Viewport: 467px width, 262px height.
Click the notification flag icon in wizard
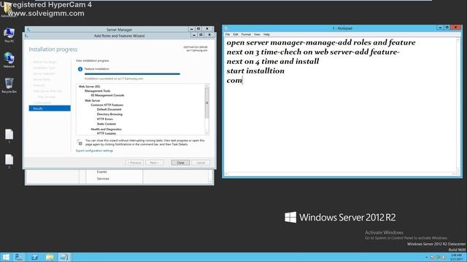click(80, 143)
